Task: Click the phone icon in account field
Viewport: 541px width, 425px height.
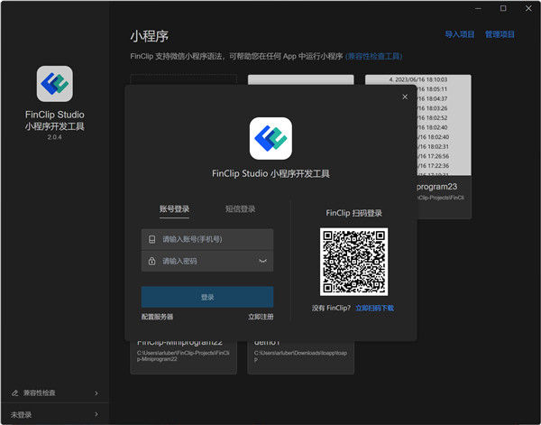Action: click(x=151, y=239)
